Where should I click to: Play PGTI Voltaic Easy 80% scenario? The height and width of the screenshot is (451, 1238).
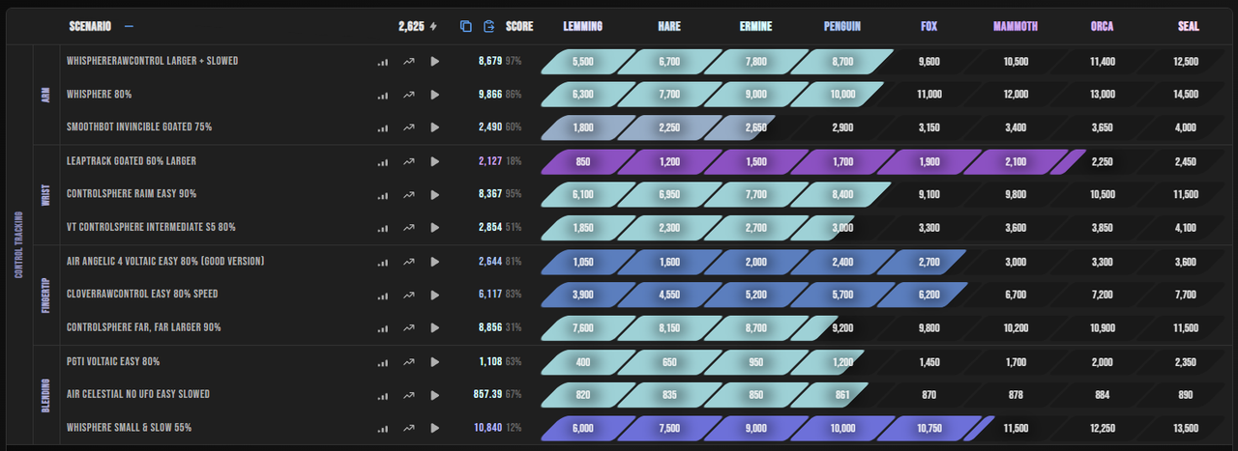click(434, 362)
